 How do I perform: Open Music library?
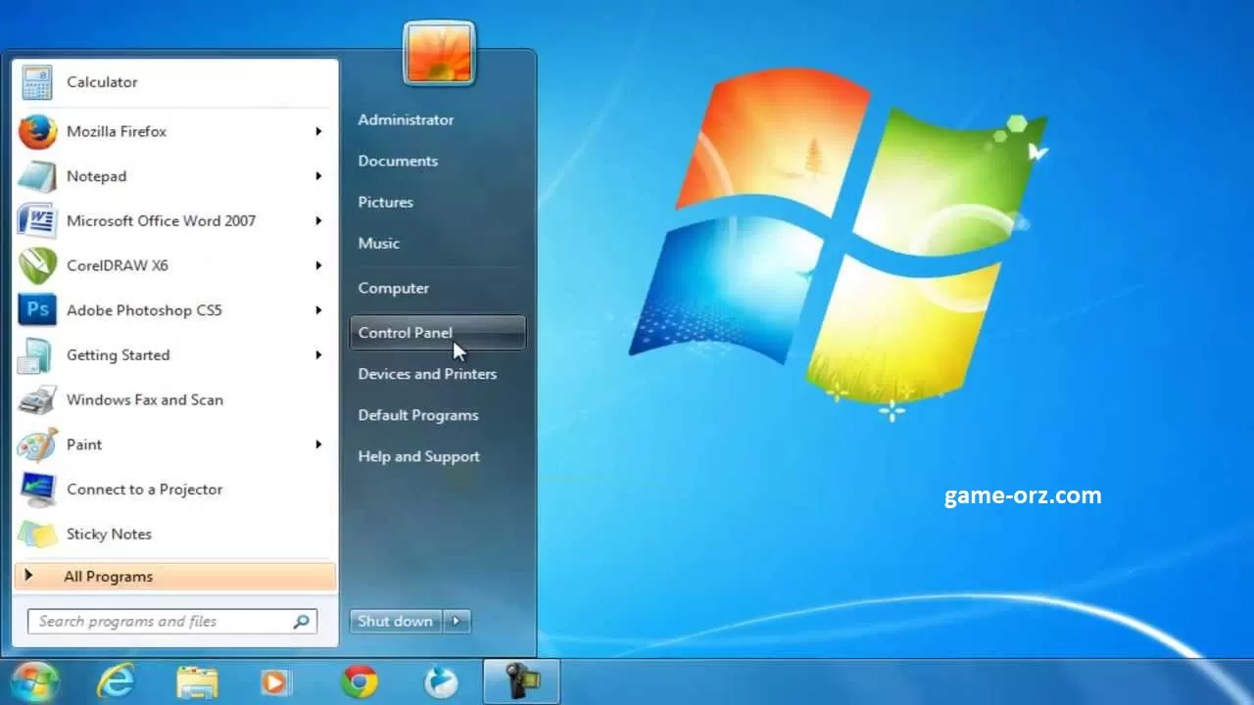point(378,243)
